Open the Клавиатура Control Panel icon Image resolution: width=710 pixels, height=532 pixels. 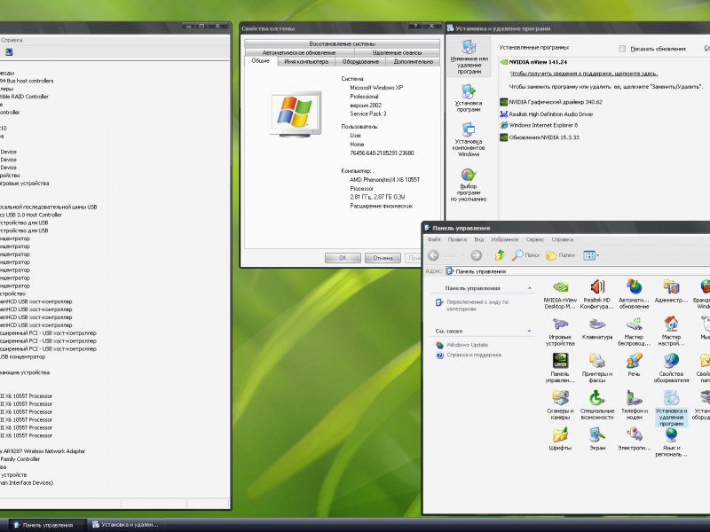coord(597,329)
